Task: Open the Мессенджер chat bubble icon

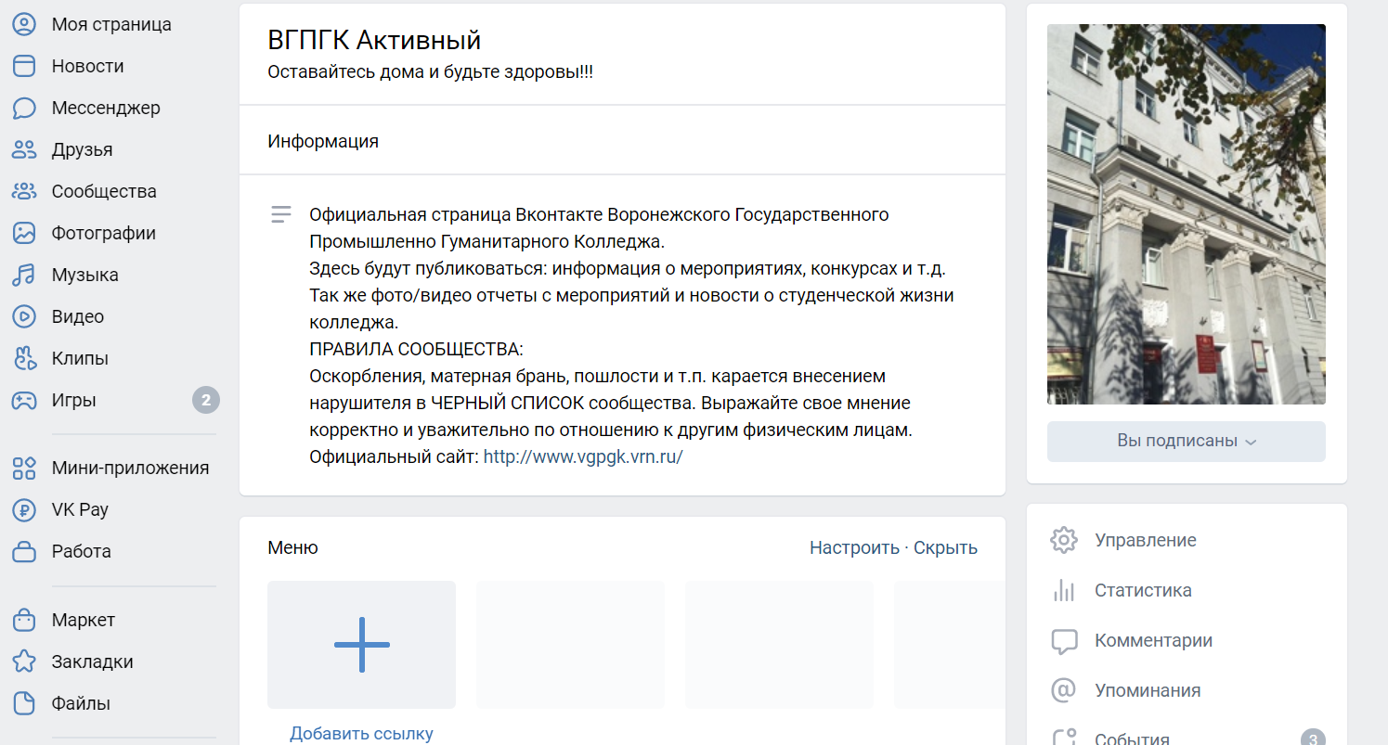Action: (24, 108)
